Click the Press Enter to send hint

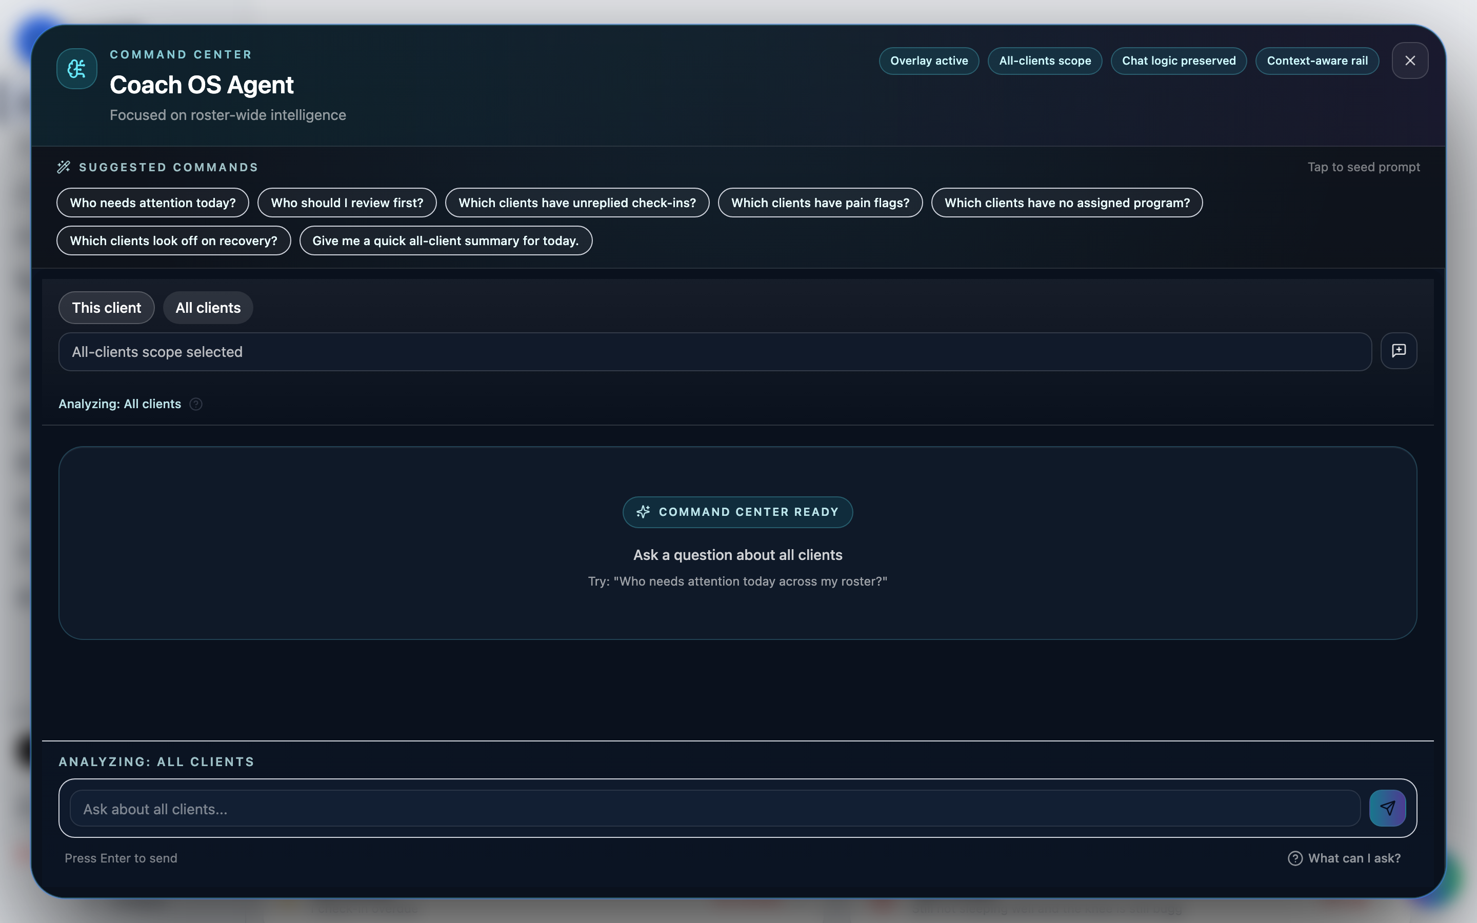[x=121, y=858]
